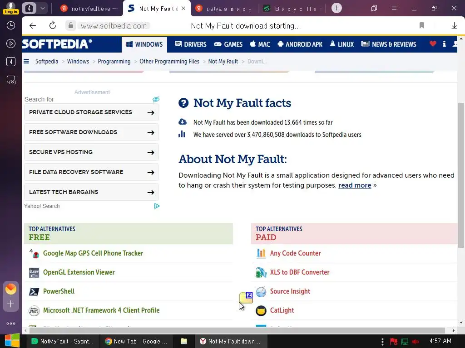Open the history clock icon in sidebar
The image size is (465, 348).
pos(11,25)
